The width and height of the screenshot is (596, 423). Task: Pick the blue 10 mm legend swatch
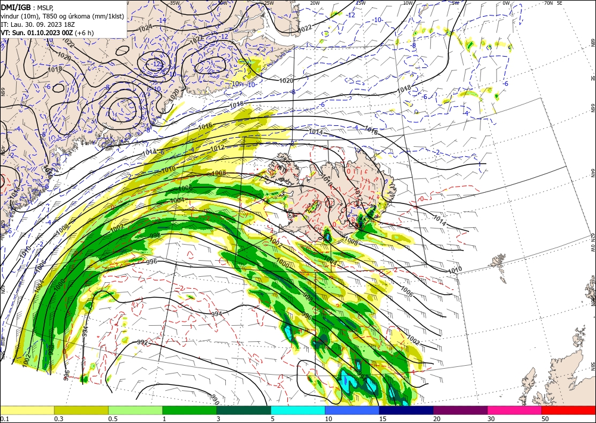[x=352, y=410]
